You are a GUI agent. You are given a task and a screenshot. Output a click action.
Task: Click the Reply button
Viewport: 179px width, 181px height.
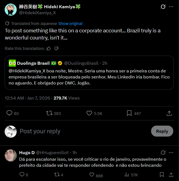[162, 131]
